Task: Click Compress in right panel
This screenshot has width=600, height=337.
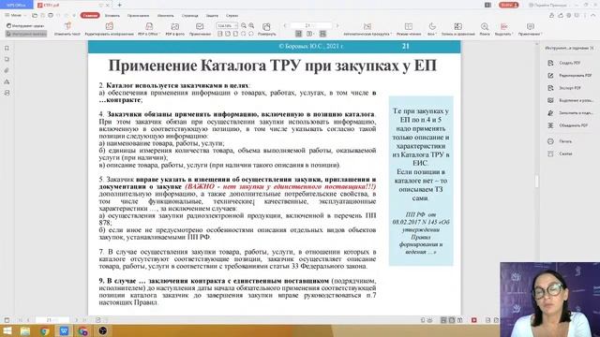Action: (x=560, y=154)
